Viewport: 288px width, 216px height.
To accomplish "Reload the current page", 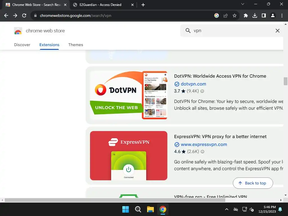I will tap(24, 16).
